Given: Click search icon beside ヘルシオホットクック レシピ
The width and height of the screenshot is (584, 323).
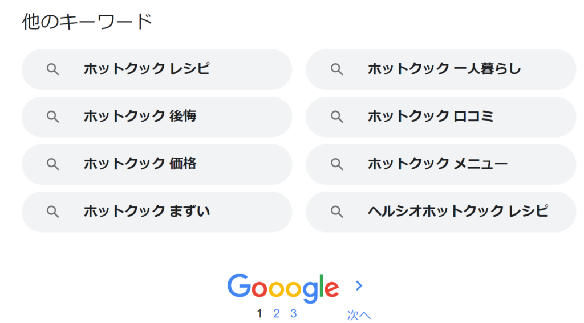Looking at the screenshot, I should point(336,212).
